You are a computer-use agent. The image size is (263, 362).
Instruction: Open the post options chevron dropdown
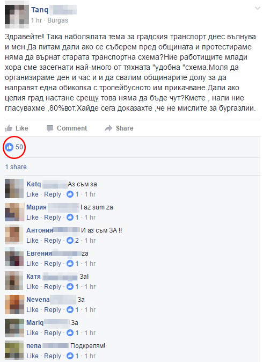[257, 9]
